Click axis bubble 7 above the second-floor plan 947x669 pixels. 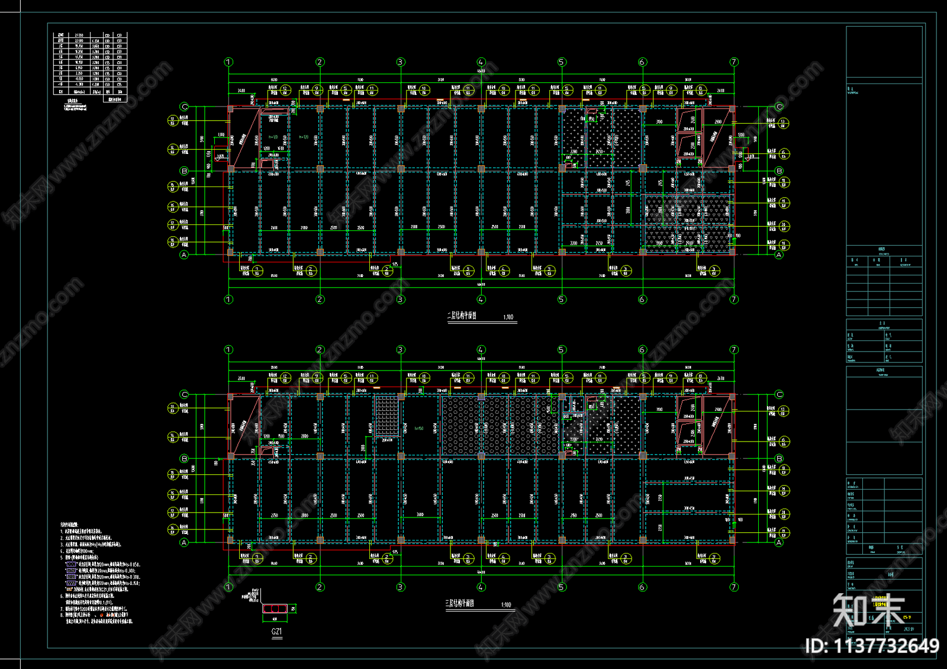tap(734, 62)
